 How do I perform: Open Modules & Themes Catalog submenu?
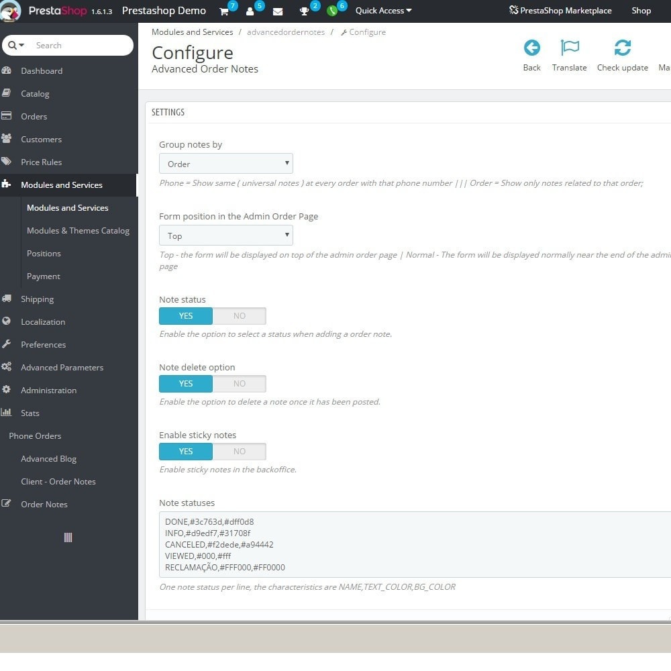(78, 231)
